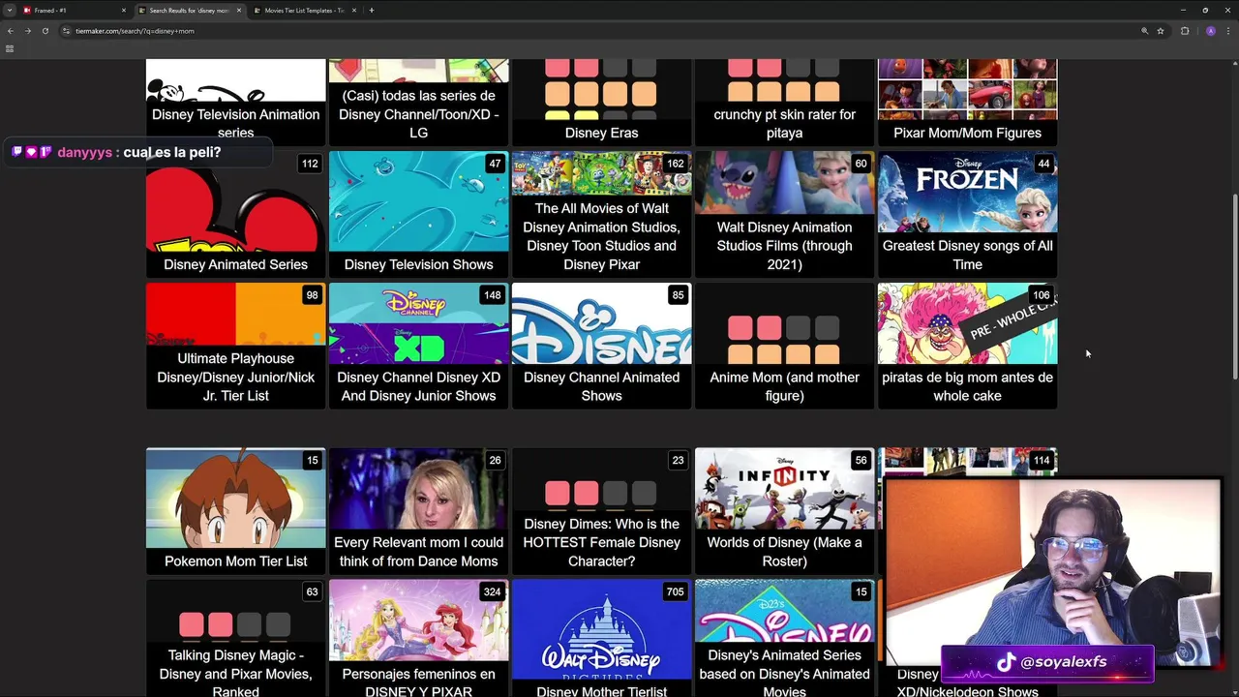Viewport: 1239px width, 697px height.
Task: Click the '112' badge on Disney Animated Series card
Action: click(310, 164)
